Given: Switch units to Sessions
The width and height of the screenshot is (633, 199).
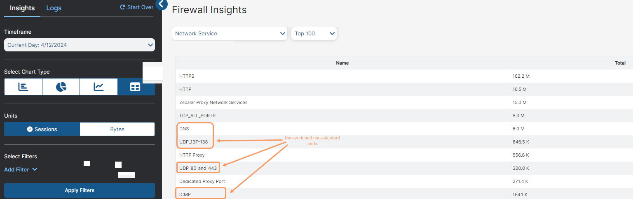Looking at the screenshot, I should [x=42, y=129].
